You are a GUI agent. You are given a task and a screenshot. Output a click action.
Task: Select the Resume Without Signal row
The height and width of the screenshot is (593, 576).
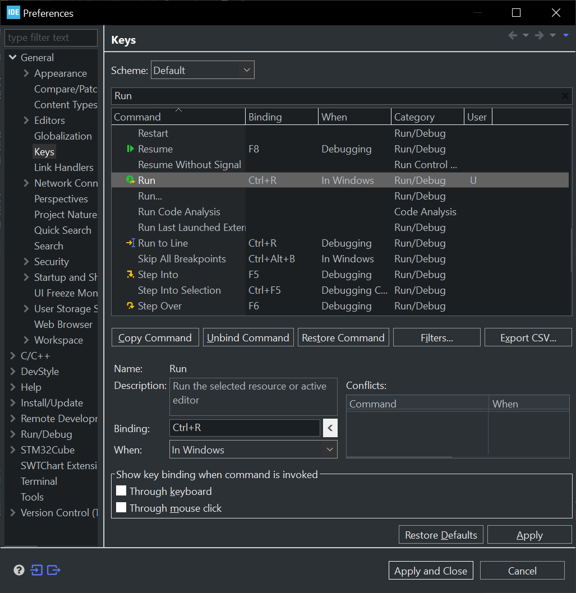340,165
